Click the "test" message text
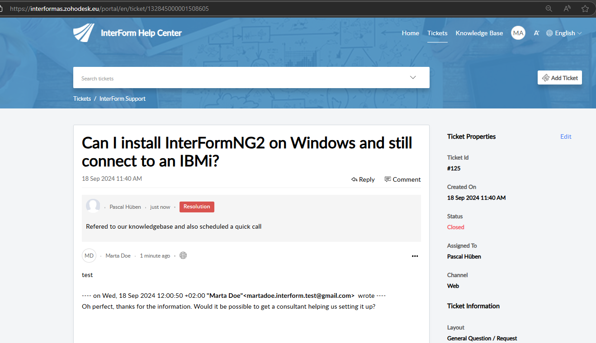Viewport: 596px width, 343px height. (87, 275)
